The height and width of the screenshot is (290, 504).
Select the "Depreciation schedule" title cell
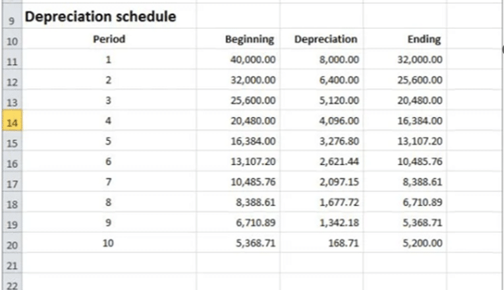[100, 16]
